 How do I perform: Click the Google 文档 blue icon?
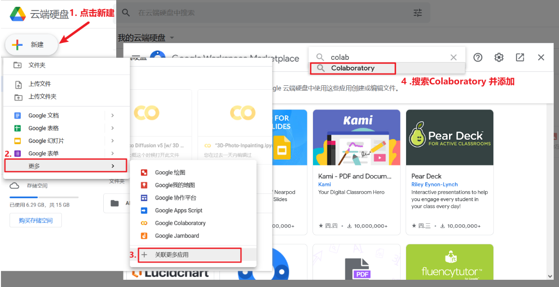click(17, 115)
